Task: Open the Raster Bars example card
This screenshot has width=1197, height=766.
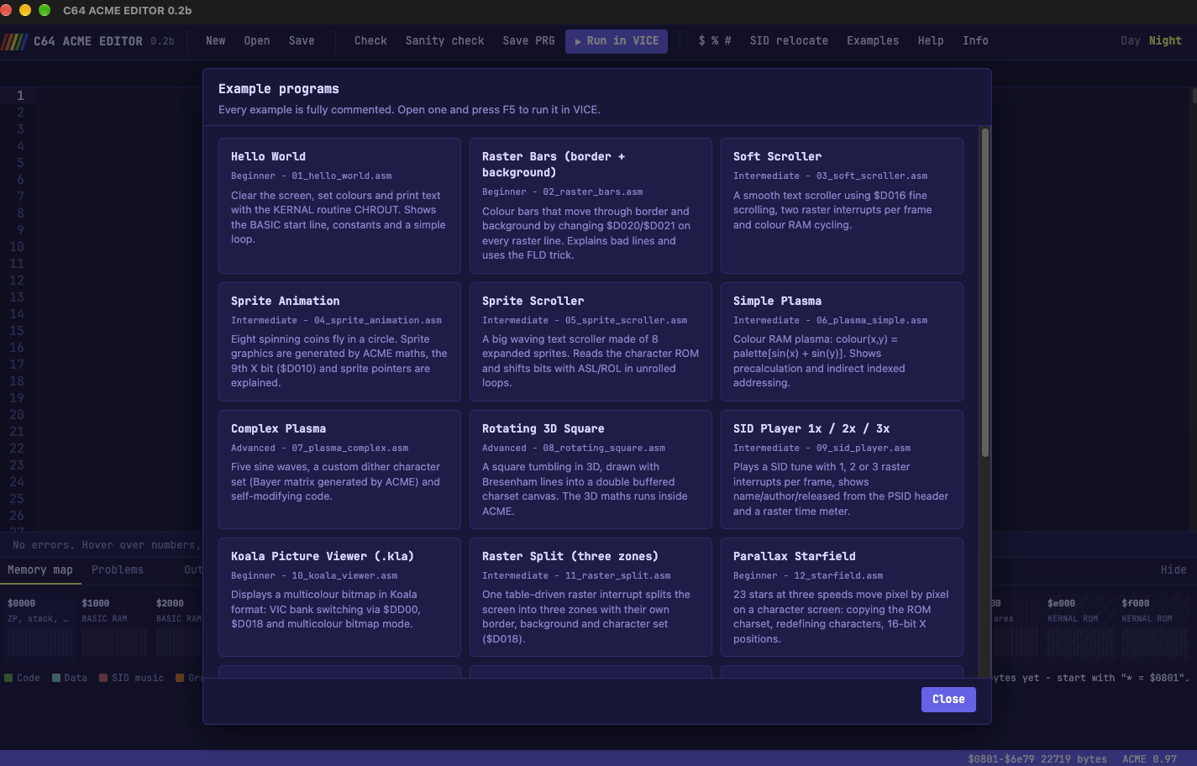Action: click(x=591, y=206)
